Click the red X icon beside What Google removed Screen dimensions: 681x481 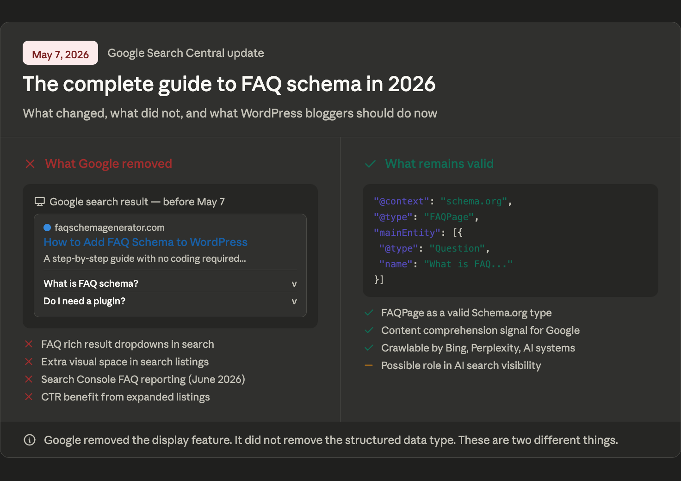coord(30,164)
